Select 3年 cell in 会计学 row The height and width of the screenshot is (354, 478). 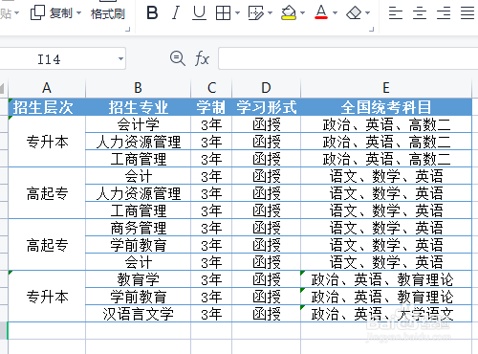tap(211, 124)
